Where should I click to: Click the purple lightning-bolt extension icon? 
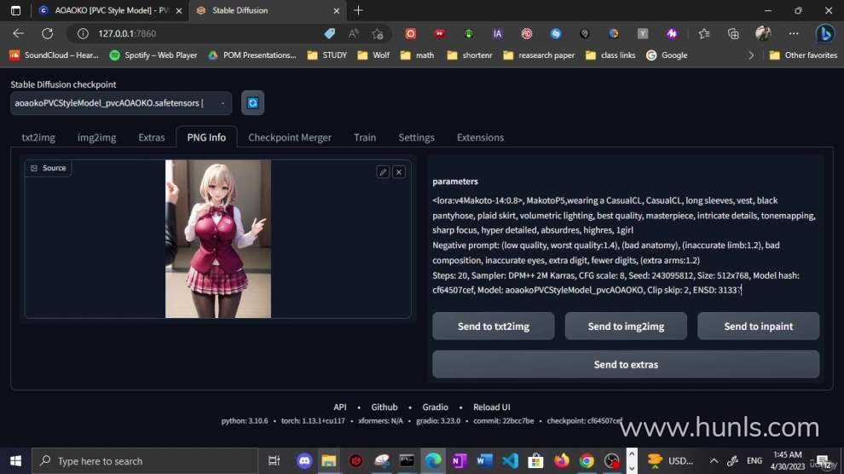(x=672, y=33)
